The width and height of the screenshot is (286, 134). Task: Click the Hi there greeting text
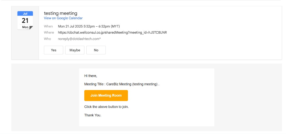[91, 76]
